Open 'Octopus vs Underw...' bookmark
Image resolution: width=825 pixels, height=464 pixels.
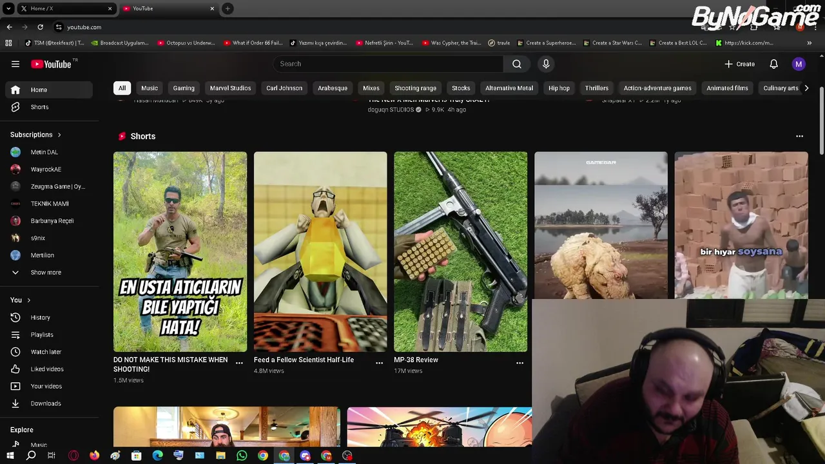[186, 43]
